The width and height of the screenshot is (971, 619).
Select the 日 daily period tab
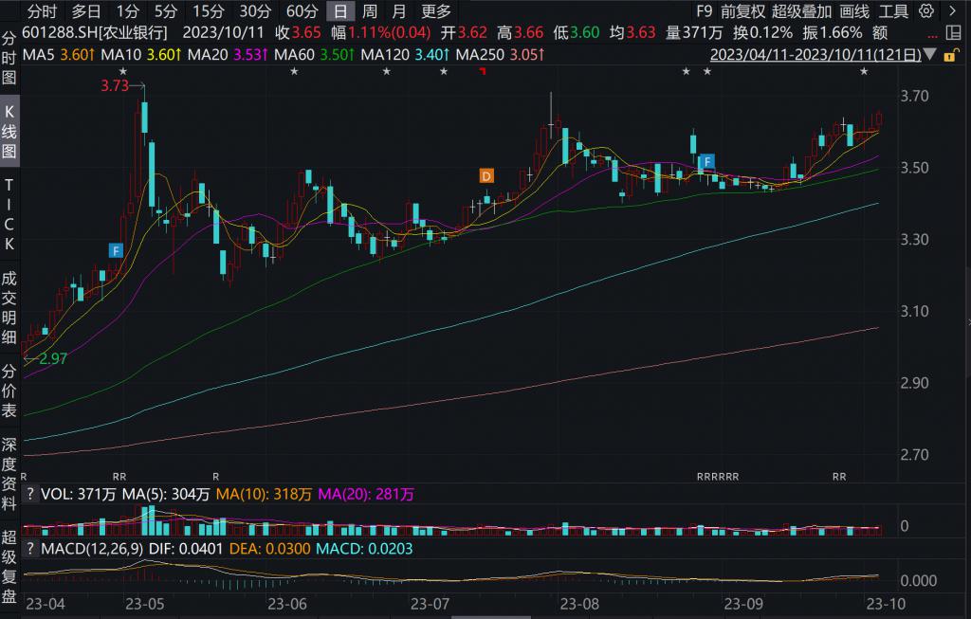[x=340, y=11]
